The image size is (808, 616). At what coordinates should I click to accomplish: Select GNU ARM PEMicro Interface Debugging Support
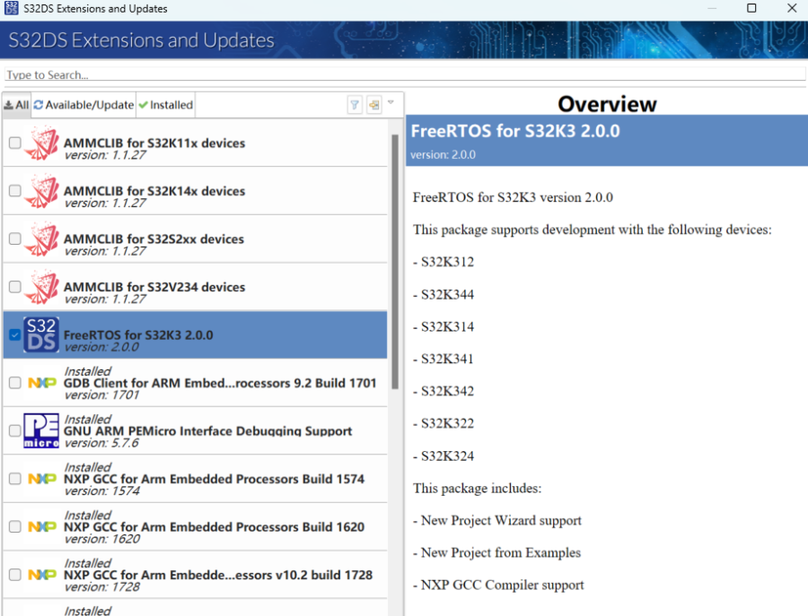(x=207, y=430)
